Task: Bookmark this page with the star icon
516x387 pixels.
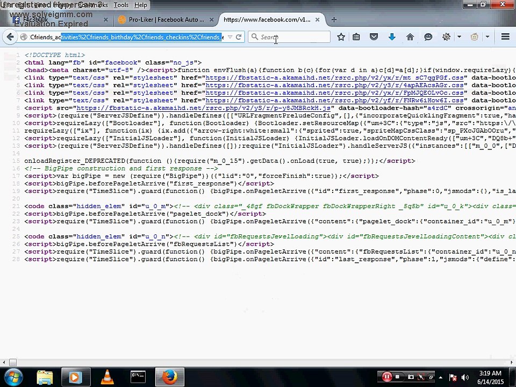Action: click(x=341, y=37)
